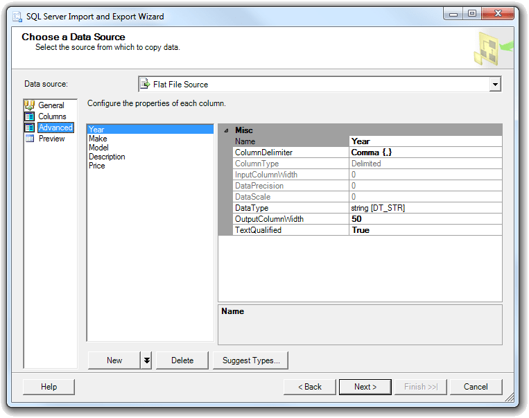Open the Data source dropdown arrow
The height and width of the screenshot is (418, 529).
(x=495, y=85)
